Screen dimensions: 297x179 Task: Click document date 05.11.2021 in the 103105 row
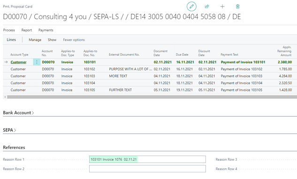162,90
